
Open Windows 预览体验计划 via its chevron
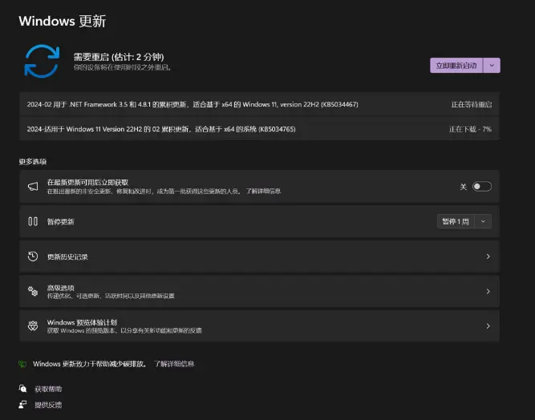[x=488, y=326]
